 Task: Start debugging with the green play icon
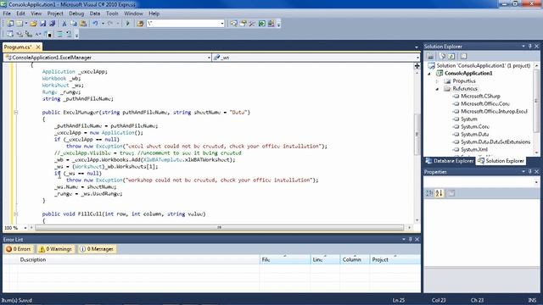pyautogui.click(x=128, y=24)
